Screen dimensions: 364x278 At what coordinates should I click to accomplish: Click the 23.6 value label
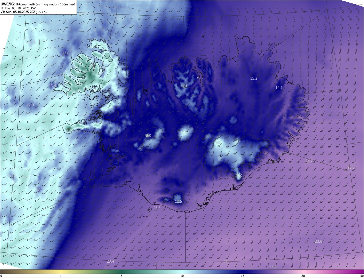(318, 241)
